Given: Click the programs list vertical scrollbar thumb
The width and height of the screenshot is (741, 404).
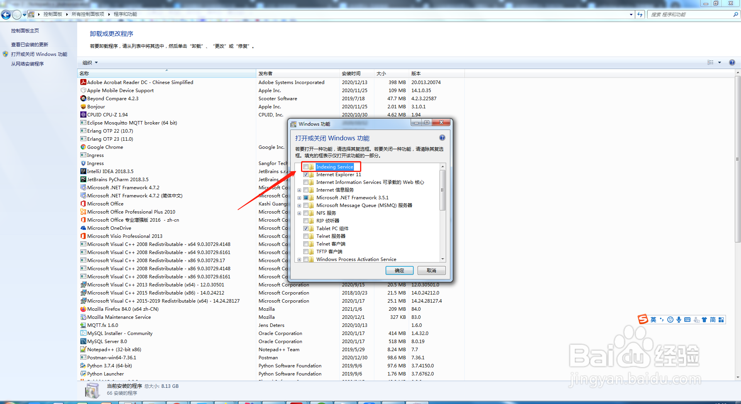Looking at the screenshot, I should (x=738, y=159).
